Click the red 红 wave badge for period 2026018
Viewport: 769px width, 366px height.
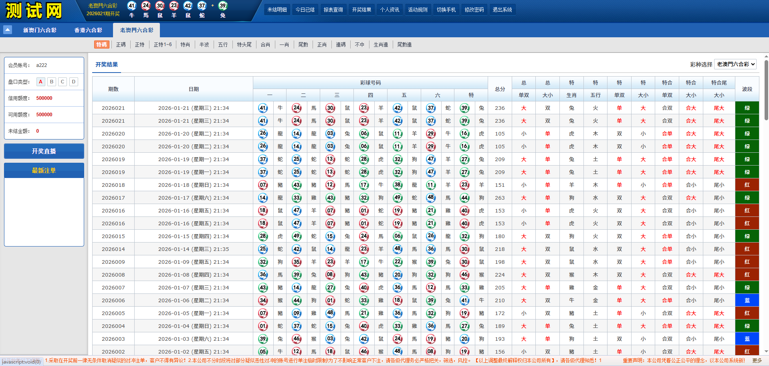[747, 185]
